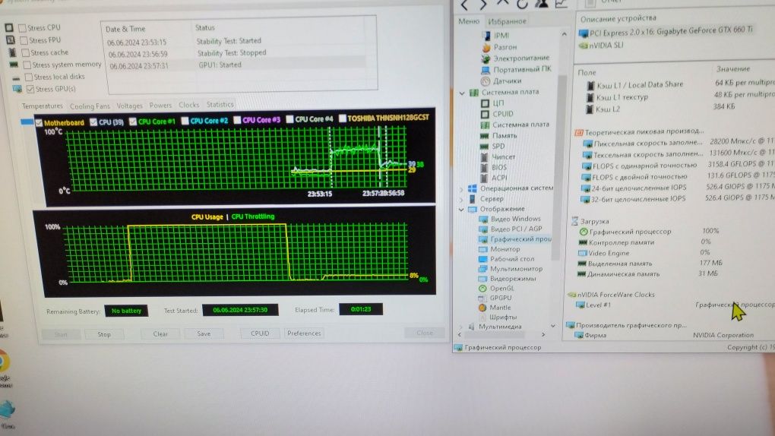Select Видео Windows icon item
This screenshot has width=775, height=436.
[483, 219]
